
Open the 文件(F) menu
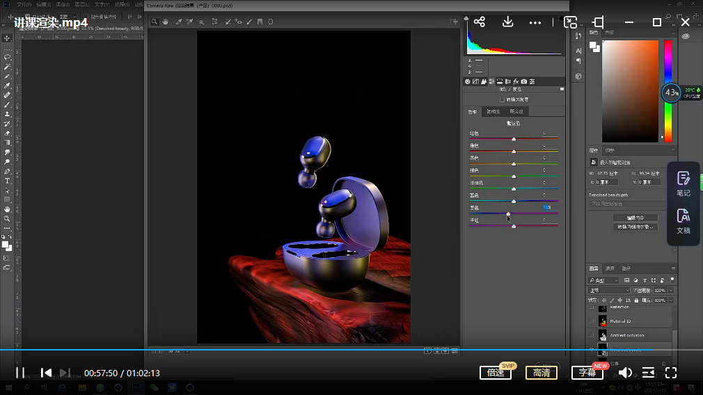[24, 4]
